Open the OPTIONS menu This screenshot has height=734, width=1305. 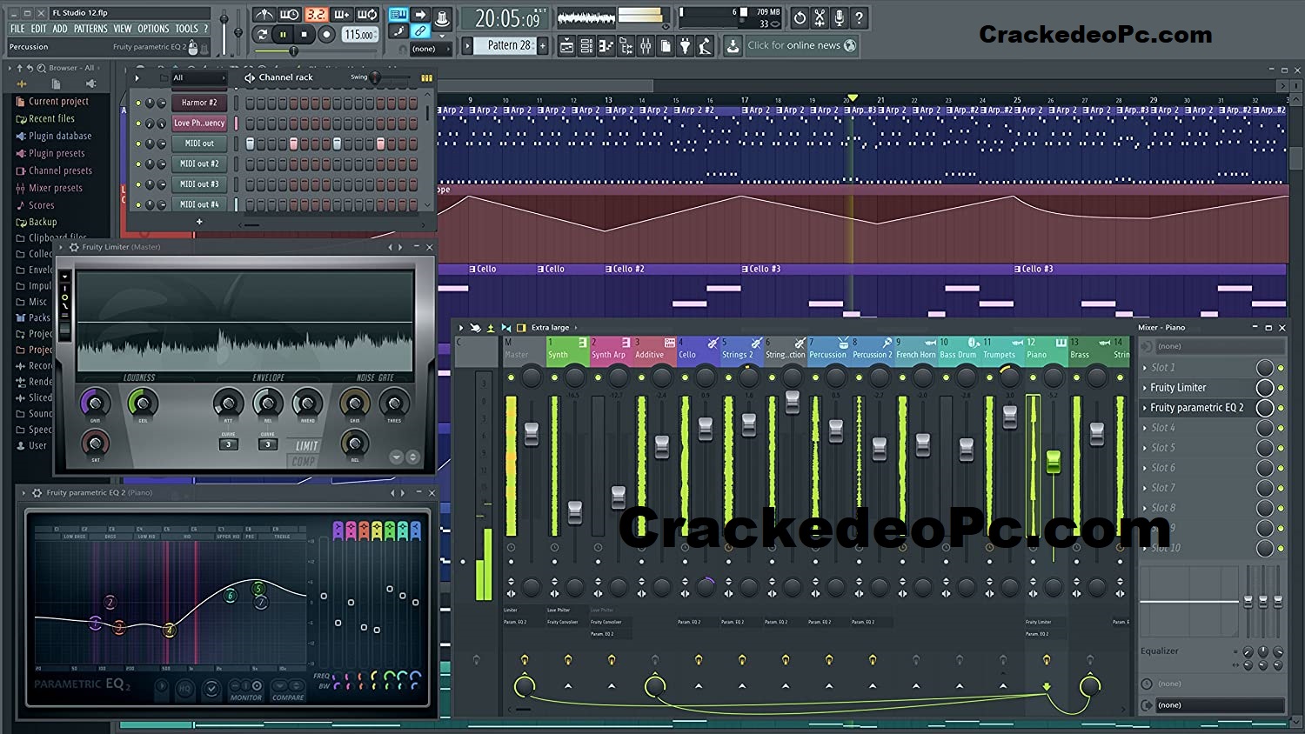(153, 29)
